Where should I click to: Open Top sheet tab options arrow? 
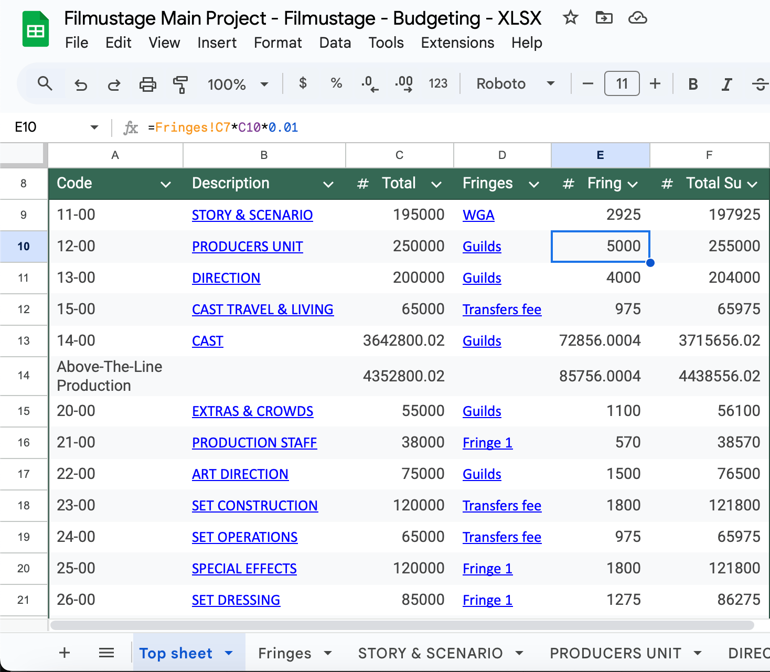click(x=229, y=653)
